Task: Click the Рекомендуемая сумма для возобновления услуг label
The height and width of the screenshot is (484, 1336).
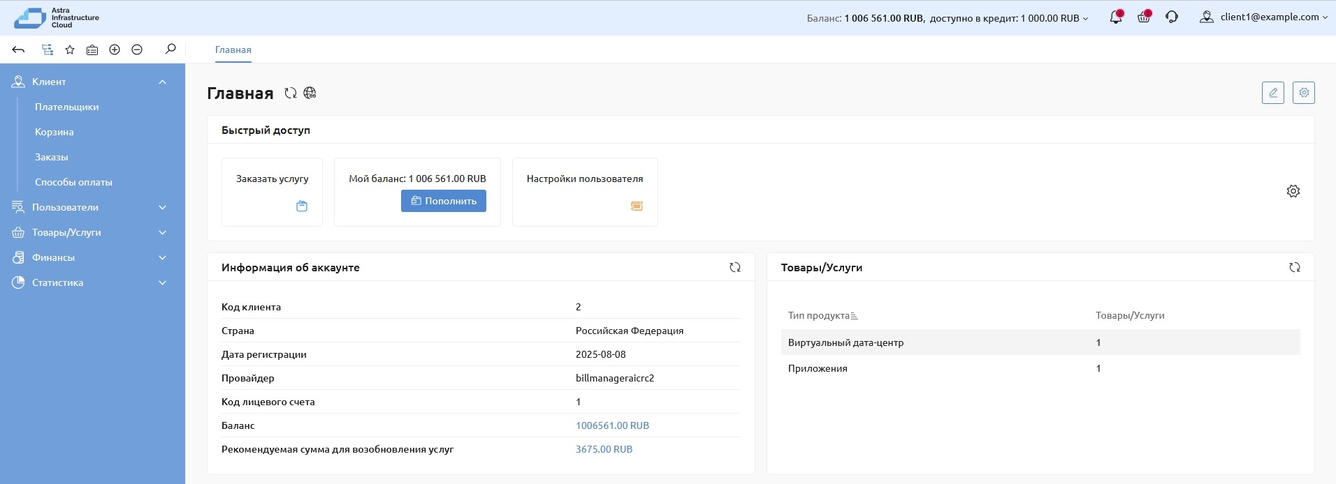Action: click(337, 449)
